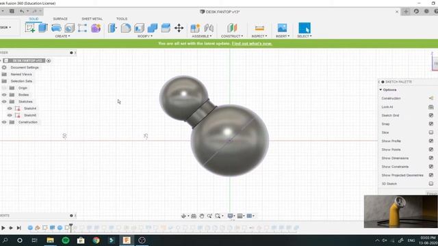Image resolution: width=438 pixels, height=246 pixels.
Task: Select the Press Pull tool
Action: coord(112,28)
